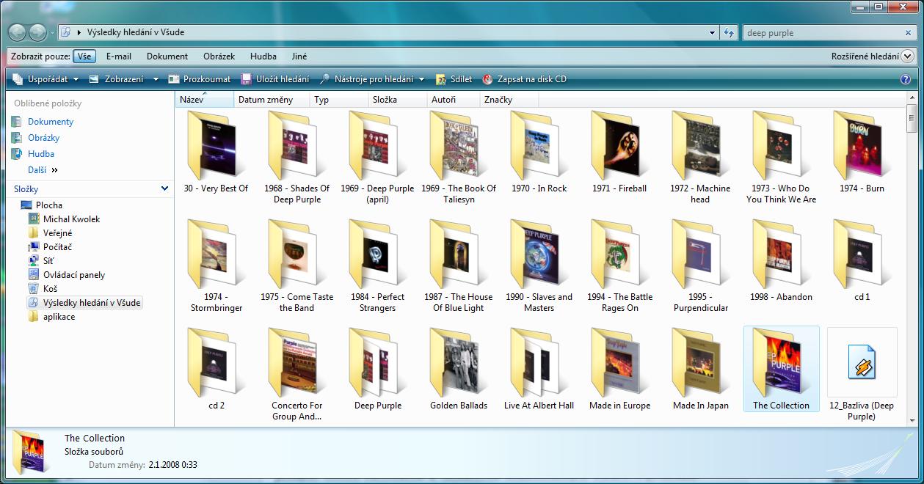Open the address bar history dropdown arrow
924x484 pixels.
click(x=712, y=33)
